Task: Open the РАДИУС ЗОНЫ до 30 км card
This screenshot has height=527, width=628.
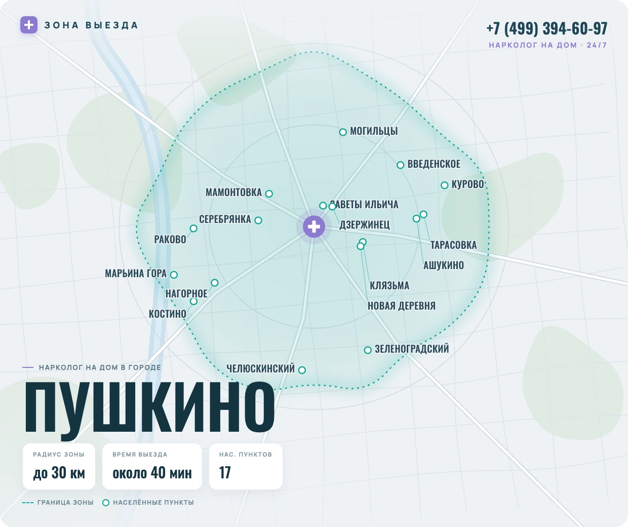Action: pos(59,466)
